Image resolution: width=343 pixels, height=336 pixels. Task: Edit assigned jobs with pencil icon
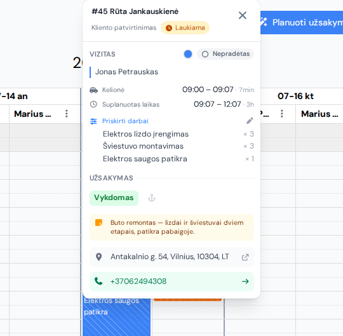[x=250, y=121]
